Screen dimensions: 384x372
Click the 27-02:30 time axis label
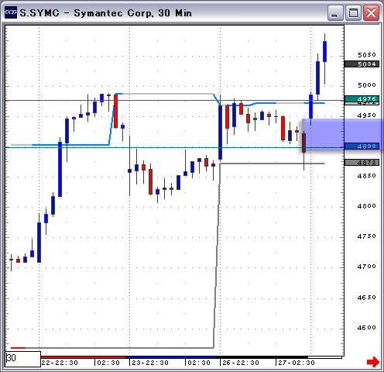click(297, 363)
